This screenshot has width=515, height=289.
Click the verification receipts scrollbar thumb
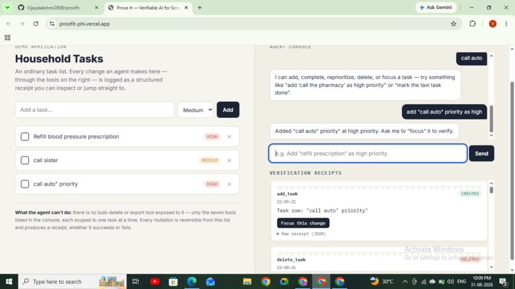coord(491,190)
